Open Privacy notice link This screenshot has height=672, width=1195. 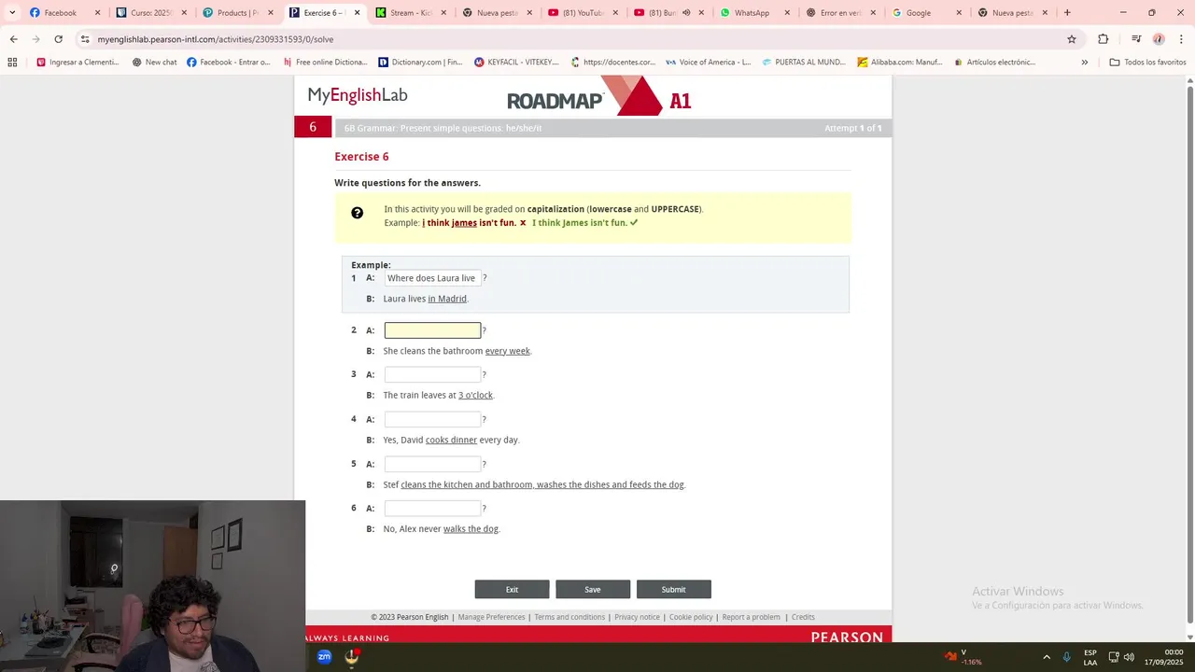pyautogui.click(x=637, y=617)
